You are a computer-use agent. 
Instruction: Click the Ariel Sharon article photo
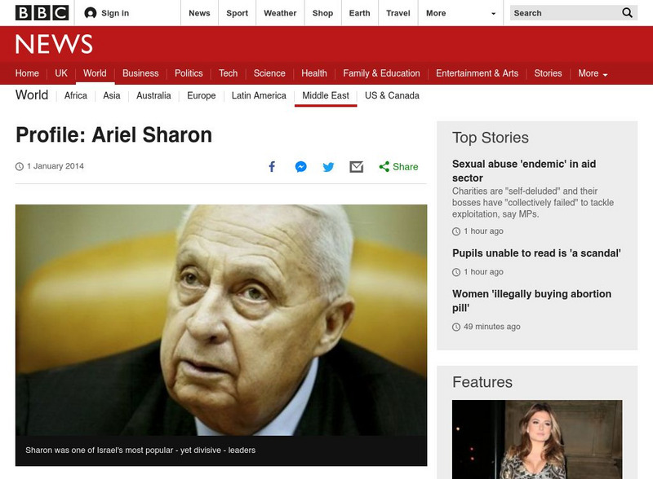pos(221,320)
